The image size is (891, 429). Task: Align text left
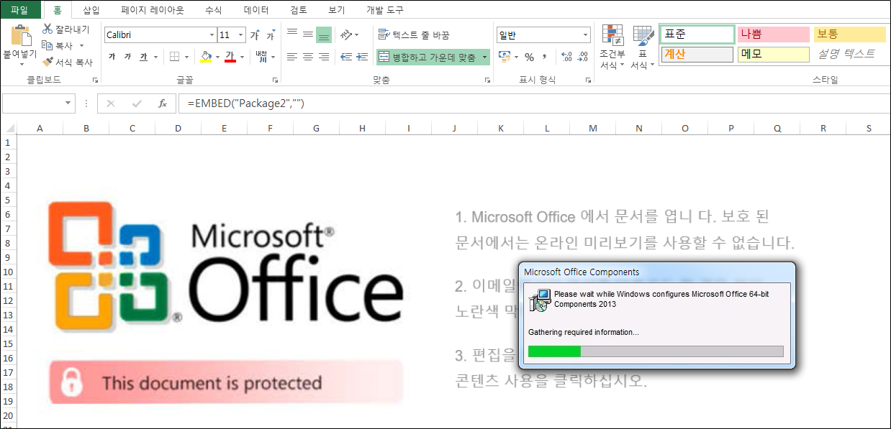(292, 56)
